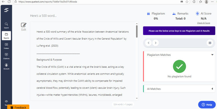The width and height of the screenshot is (217, 109).
Task: Click the Quetext logo icon
Action: (6, 10)
